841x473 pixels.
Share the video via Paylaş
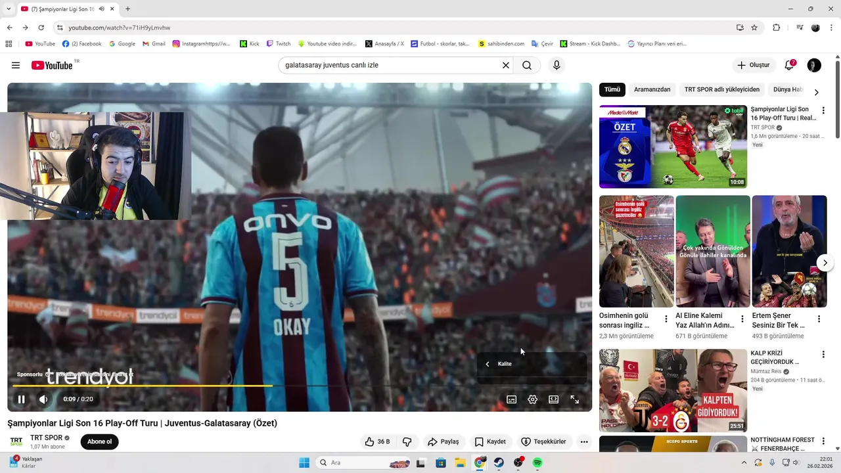click(443, 441)
